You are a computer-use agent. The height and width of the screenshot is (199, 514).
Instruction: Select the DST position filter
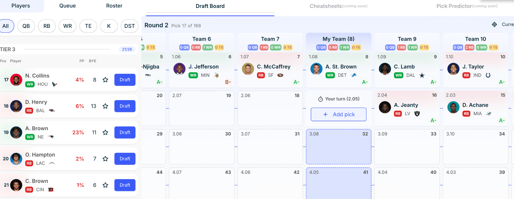pos(130,26)
